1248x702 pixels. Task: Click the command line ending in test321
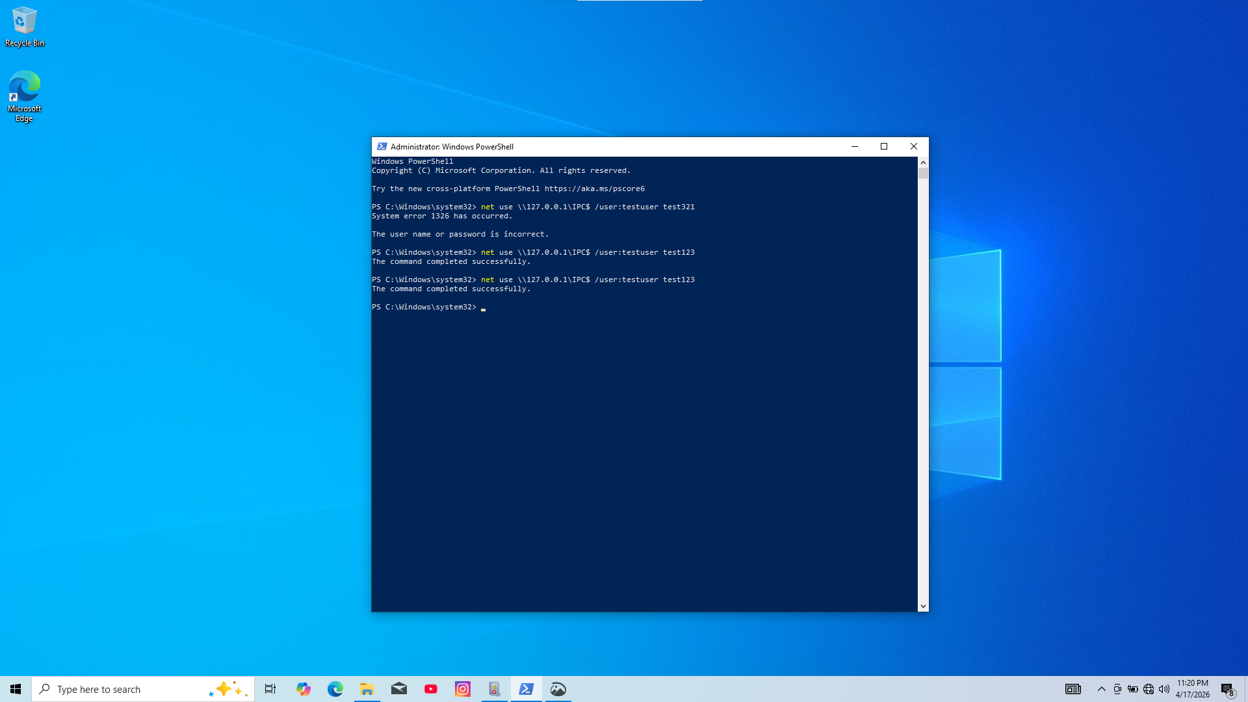tap(533, 207)
